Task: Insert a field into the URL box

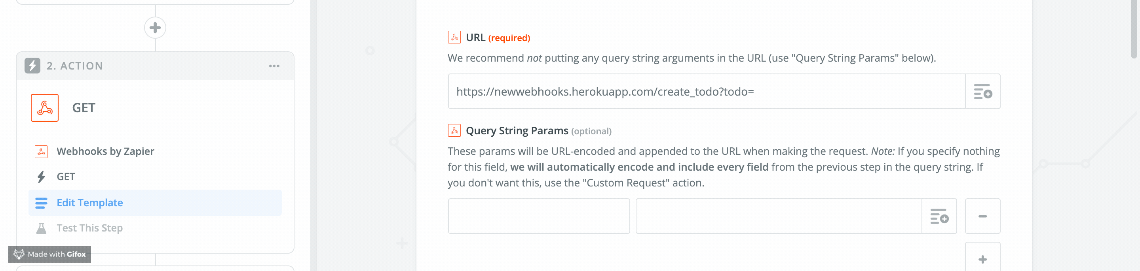Action: pyautogui.click(x=982, y=91)
